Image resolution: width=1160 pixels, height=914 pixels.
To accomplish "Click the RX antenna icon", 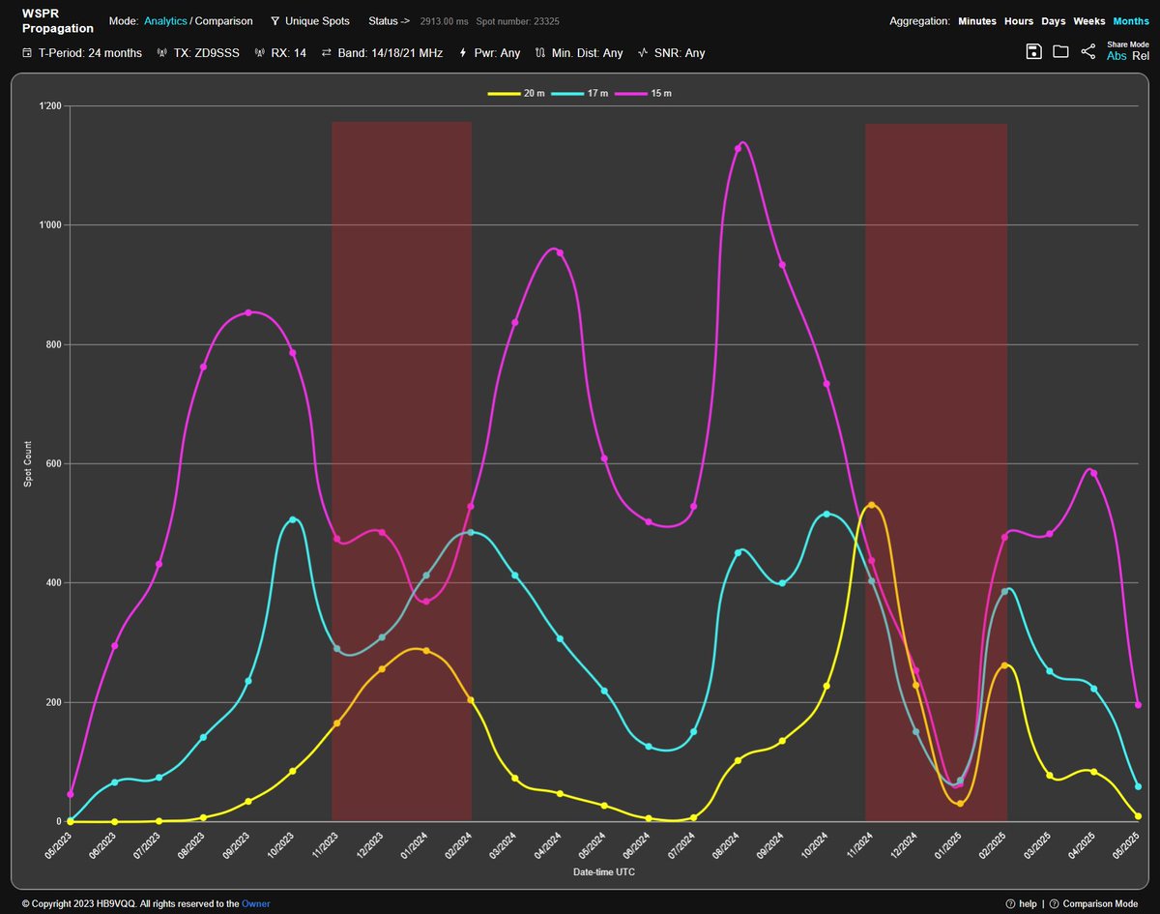I will point(259,53).
